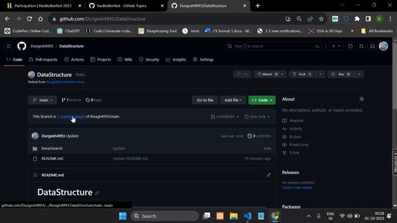
Task: Open the GitHub hamburger navigation menu
Action: pyautogui.click(x=9, y=46)
